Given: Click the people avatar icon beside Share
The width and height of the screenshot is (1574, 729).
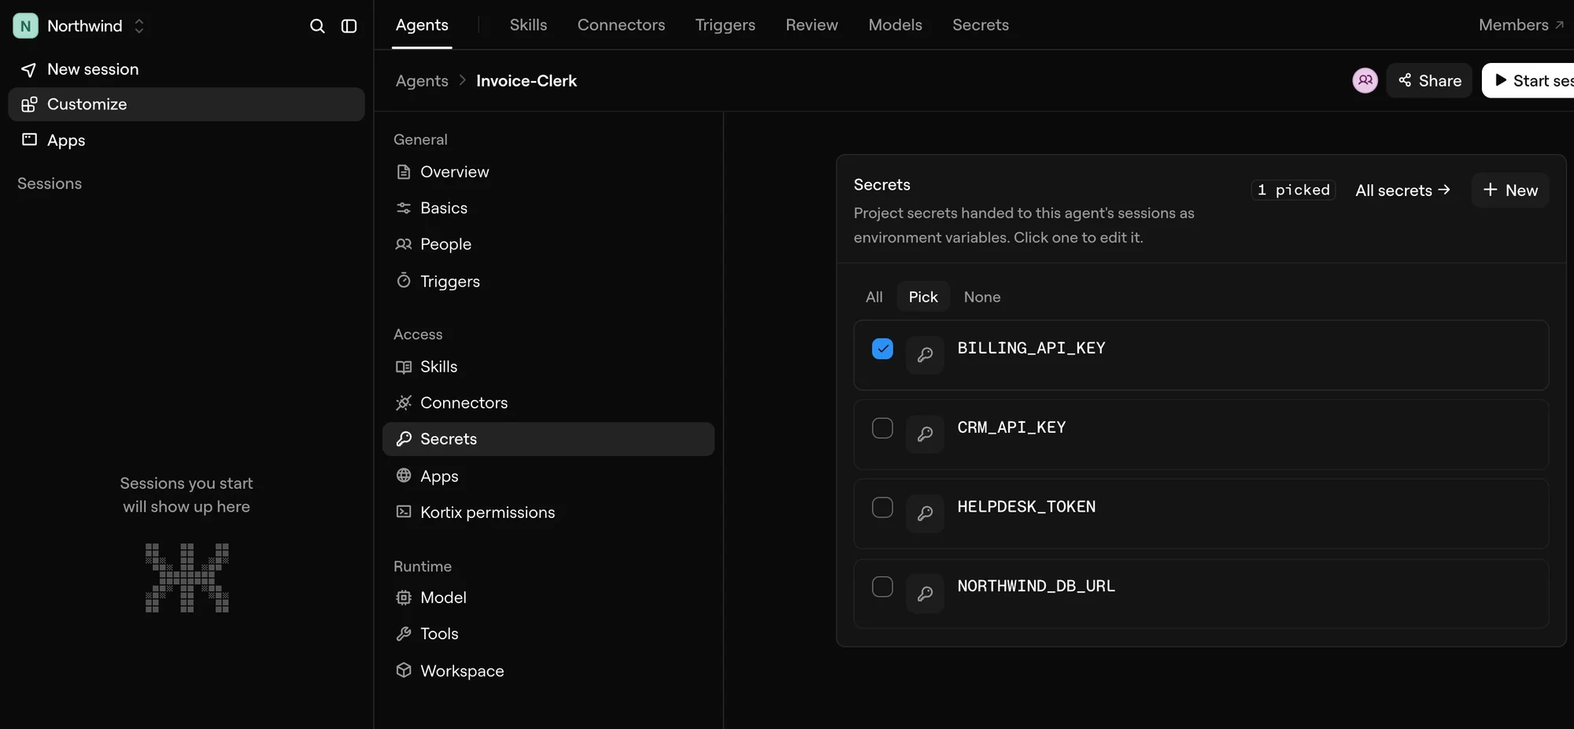Looking at the screenshot, I should tap(1365, 80).
